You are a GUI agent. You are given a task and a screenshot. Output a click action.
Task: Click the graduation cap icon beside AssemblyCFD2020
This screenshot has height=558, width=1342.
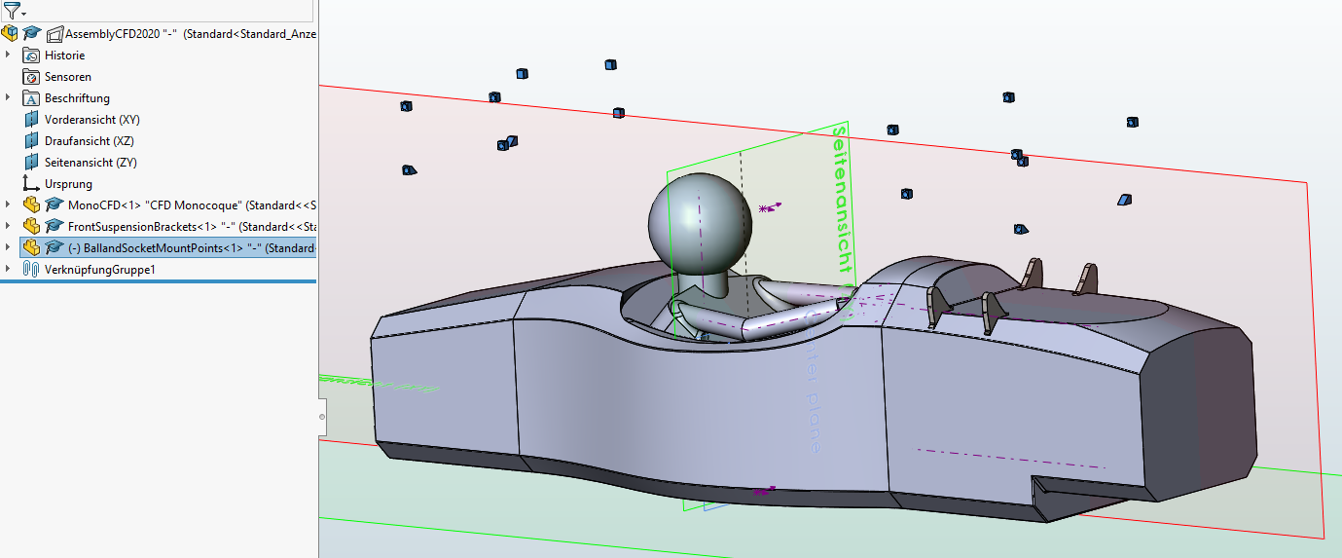point(32,33)
